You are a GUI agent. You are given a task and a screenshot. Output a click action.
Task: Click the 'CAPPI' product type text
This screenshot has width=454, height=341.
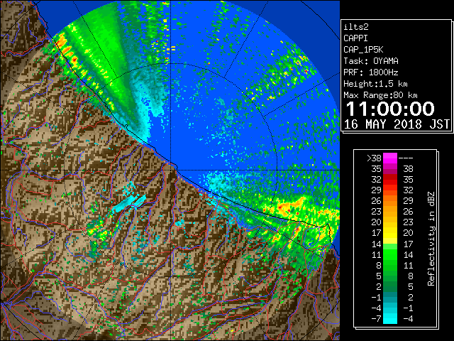tap(355, 38)
